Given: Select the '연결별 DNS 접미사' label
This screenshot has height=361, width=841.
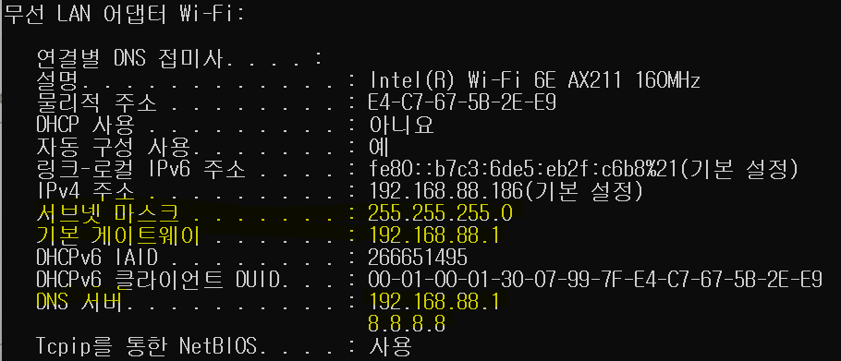Looking at the screenshot, I should [128, 58].
